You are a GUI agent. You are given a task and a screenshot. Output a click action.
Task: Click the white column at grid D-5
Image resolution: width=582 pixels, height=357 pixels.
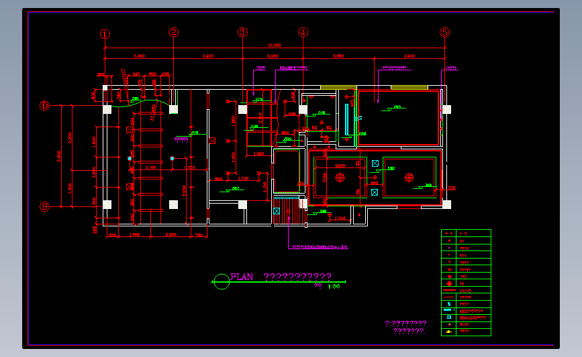(446, 109)
